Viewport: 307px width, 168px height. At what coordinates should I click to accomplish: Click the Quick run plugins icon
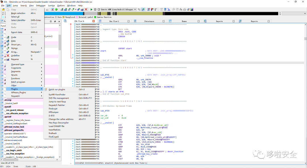45,90
